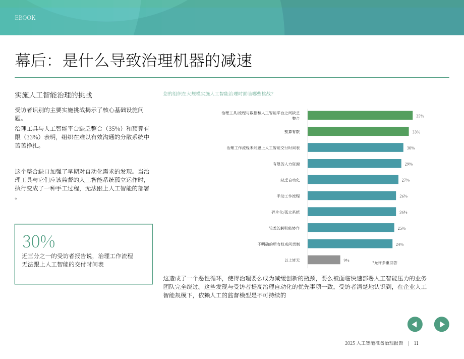Click the 29% value label
This screenshot has height=359, width=464.
pos(409,164)
